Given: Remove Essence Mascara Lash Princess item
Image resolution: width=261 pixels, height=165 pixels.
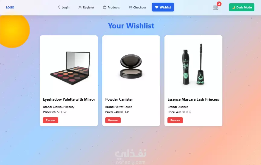Looking at the screenshot, I should [x=175, y=120].
